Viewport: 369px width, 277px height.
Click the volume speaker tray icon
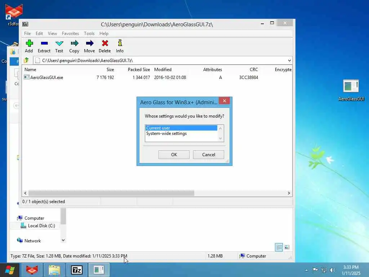332,270
